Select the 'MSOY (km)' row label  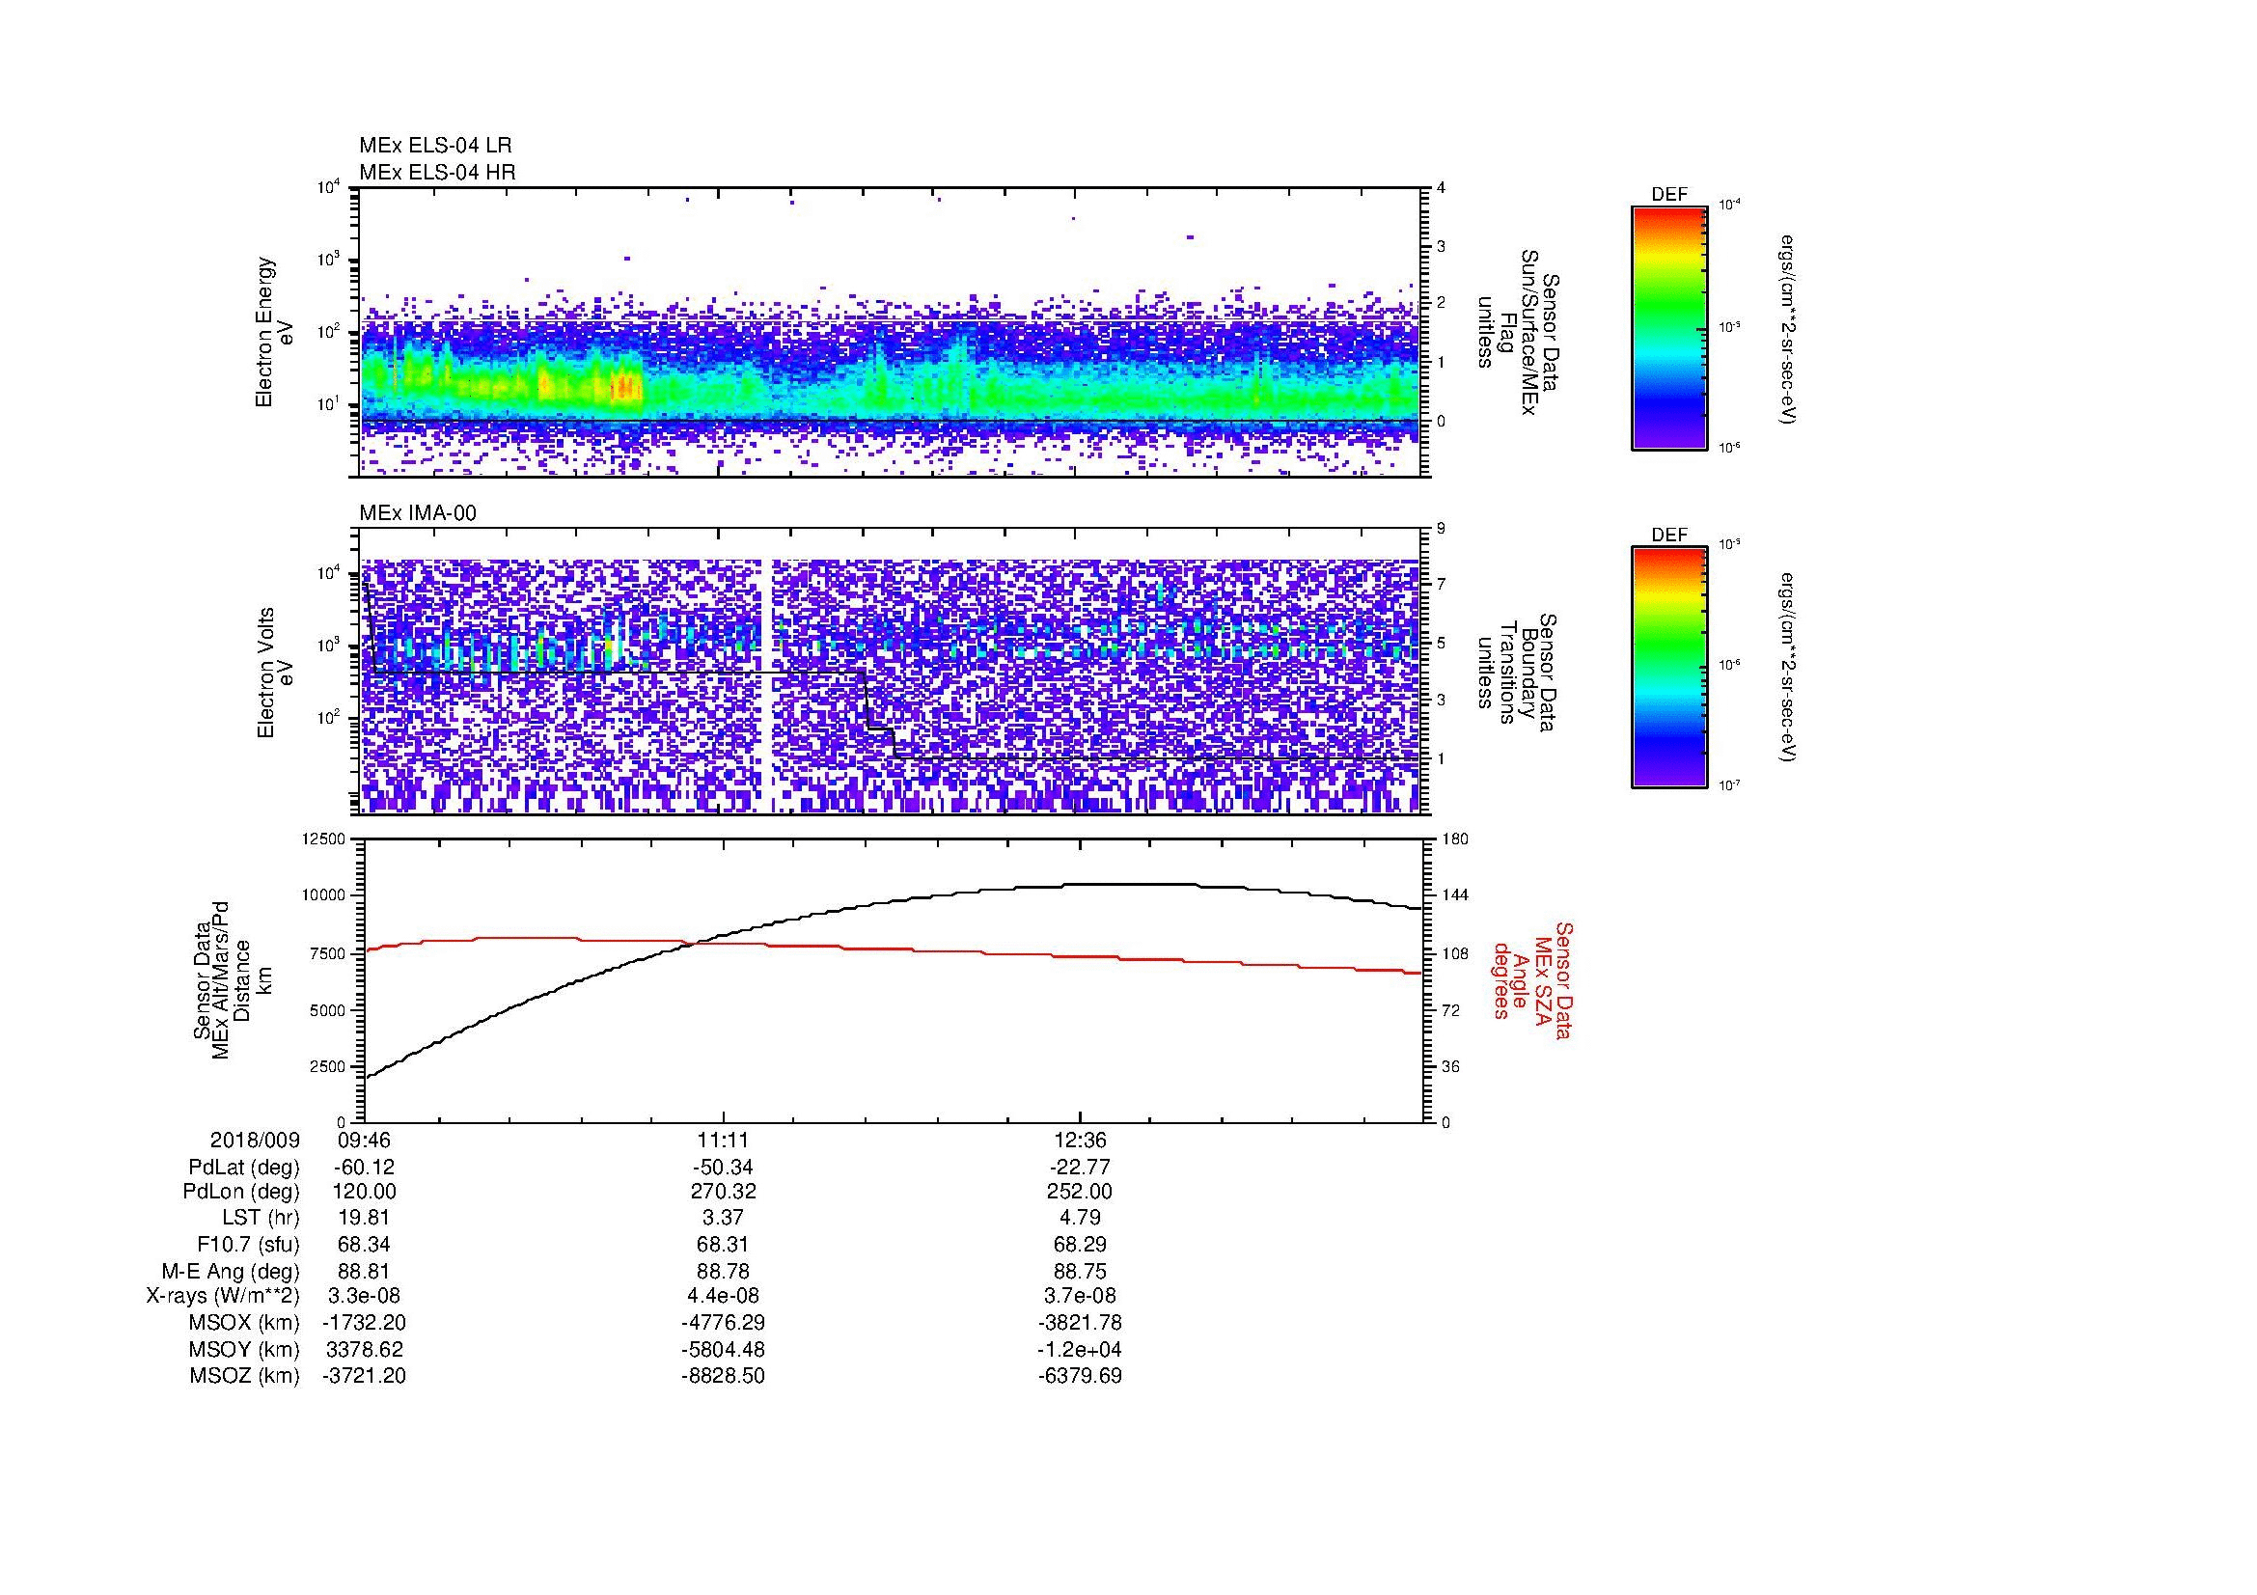(245, 1349)
